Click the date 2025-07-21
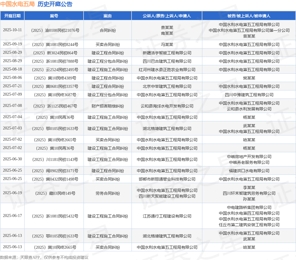Viewport: 296px width, 260px height. [x=12, y=86]
